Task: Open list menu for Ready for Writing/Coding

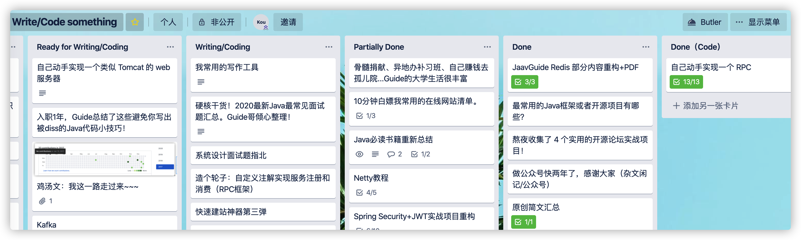Action: 170,47
